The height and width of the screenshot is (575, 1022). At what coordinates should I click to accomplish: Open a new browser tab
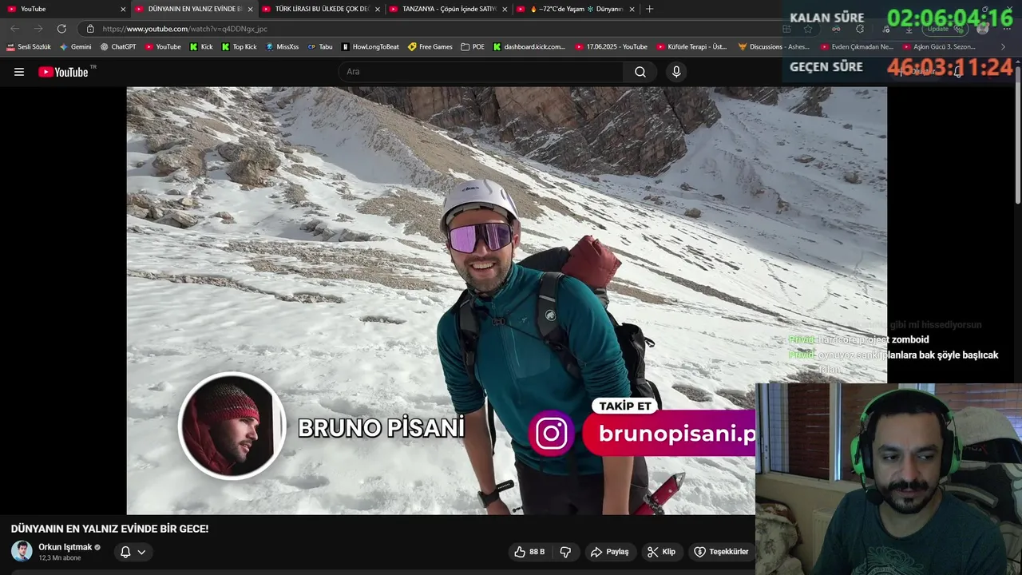(649, 9)
